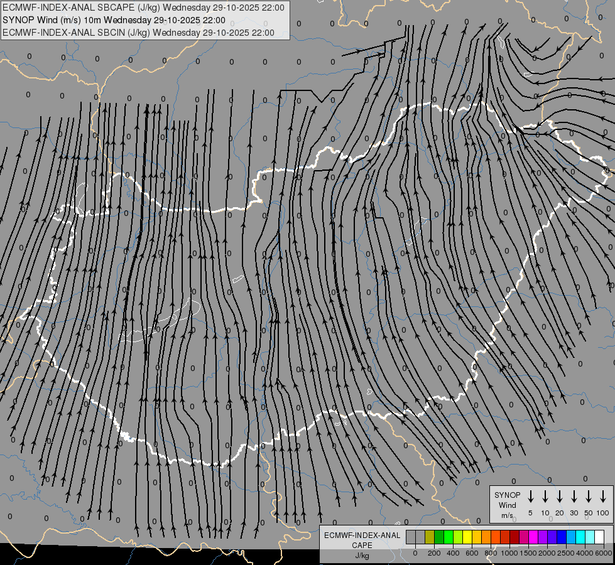Click the 2500 tick label on CAPE scale
The height and width of the screenshot is (565, 615).
pos(565,553)
